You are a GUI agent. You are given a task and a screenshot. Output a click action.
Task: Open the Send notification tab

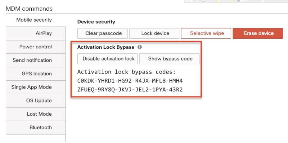click(36, 60)
